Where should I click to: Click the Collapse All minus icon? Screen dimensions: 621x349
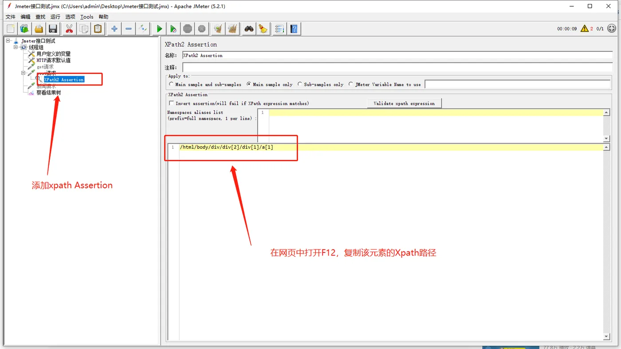click(x=129, y=29)
